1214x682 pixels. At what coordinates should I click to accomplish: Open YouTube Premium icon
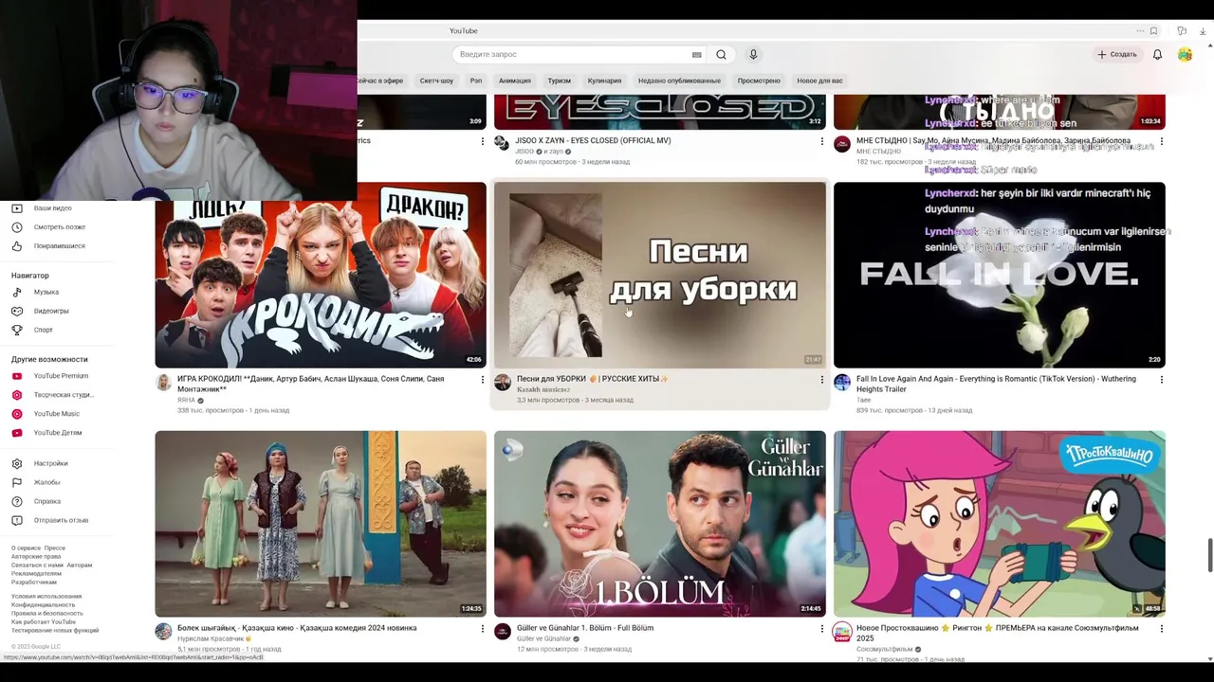click(16, 376)
